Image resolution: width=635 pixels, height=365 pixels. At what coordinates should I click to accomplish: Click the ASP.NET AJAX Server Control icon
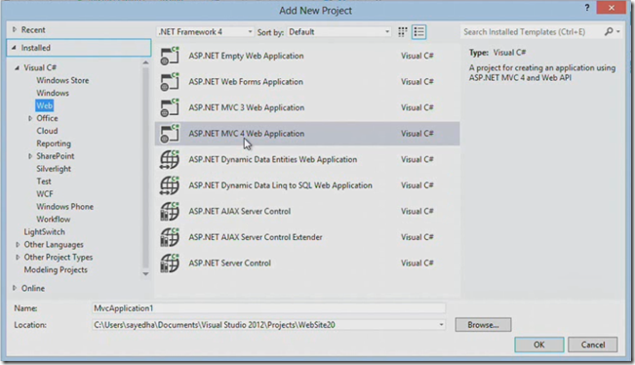[170, 212]
